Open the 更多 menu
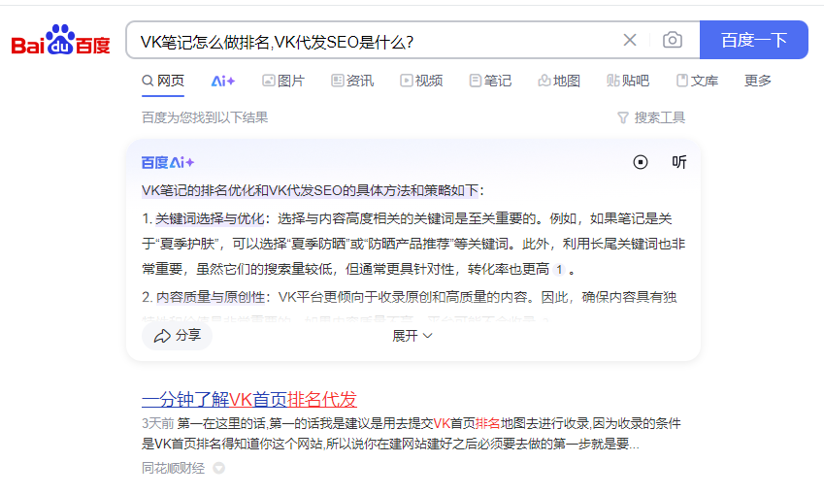Screen dimensions: 824x495 (758, 81)
